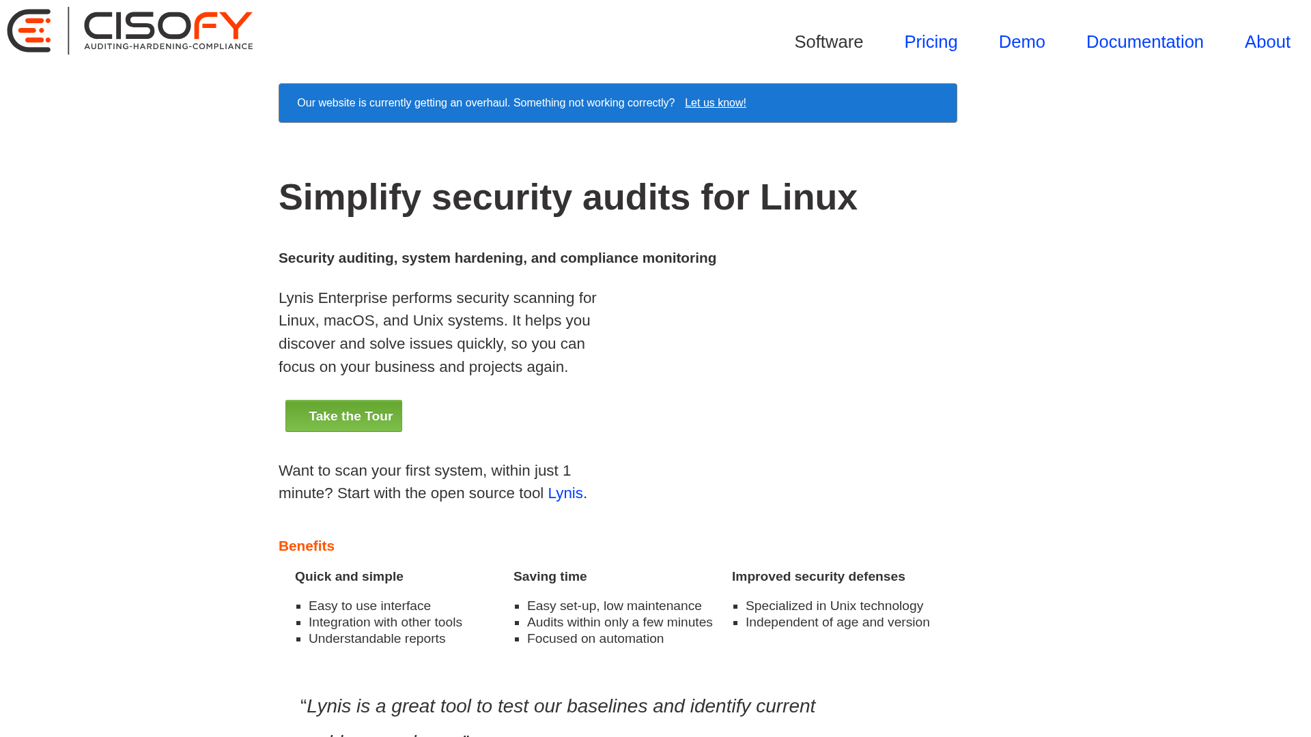This screenshot has width=1311, height=737.
Task: Open the Software menu item
Action: pos(828,42)
